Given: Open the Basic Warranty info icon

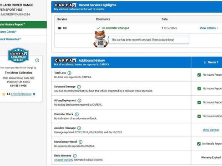Looking at the screenshot, I should [x=75, y=156].
